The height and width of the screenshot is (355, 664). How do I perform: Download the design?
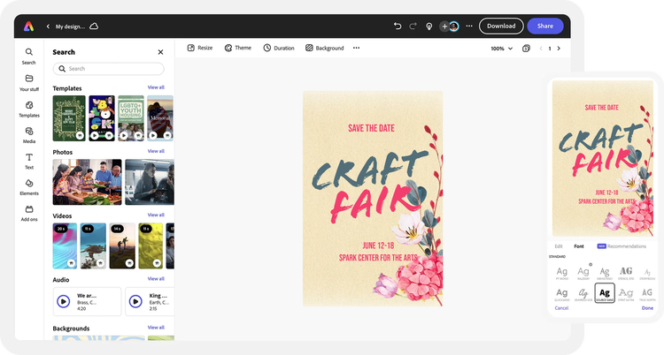coord(501,26)
